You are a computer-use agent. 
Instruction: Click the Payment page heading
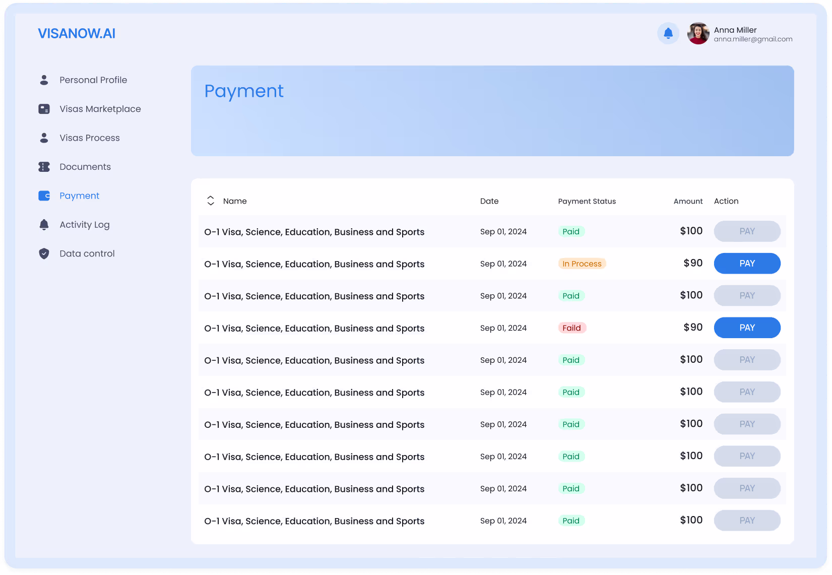(244, 91)
